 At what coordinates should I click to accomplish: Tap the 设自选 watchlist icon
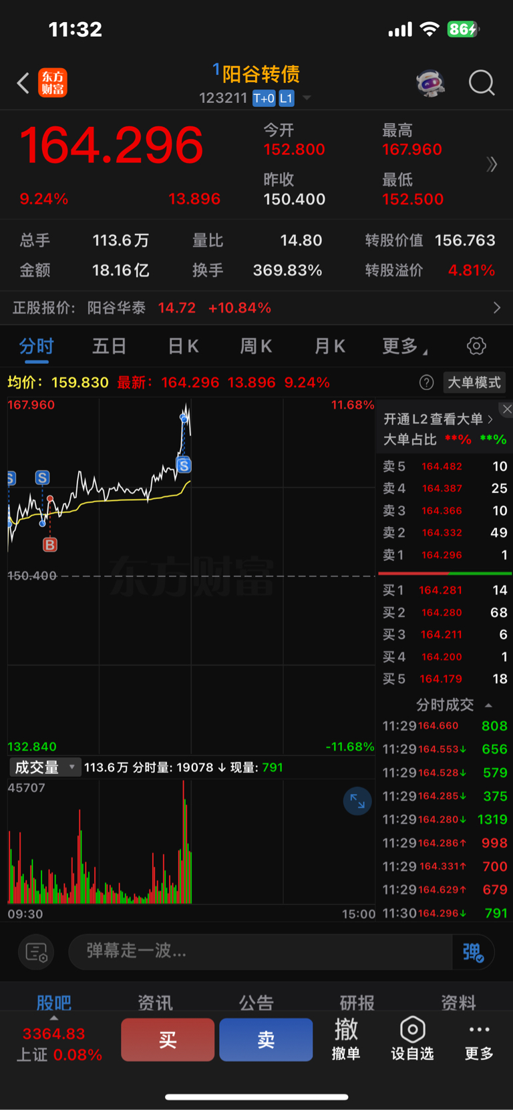tap(412, 1039)
